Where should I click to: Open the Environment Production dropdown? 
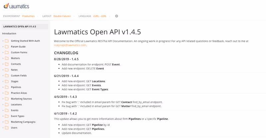(x=30, y=16)
